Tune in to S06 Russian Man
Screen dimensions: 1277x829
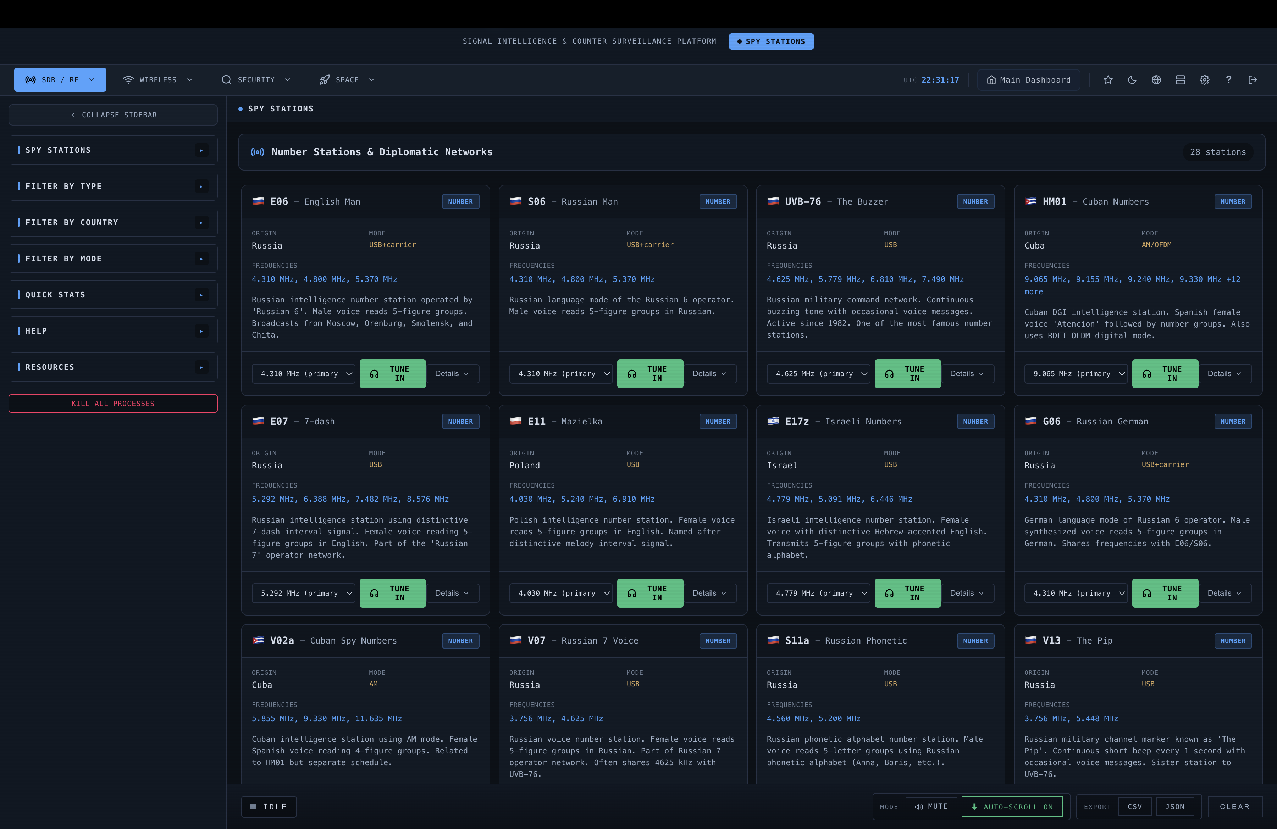tap(650, 373)
